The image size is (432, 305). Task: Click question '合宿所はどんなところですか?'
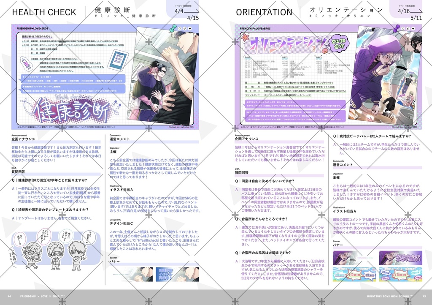(x=262, y=219)
